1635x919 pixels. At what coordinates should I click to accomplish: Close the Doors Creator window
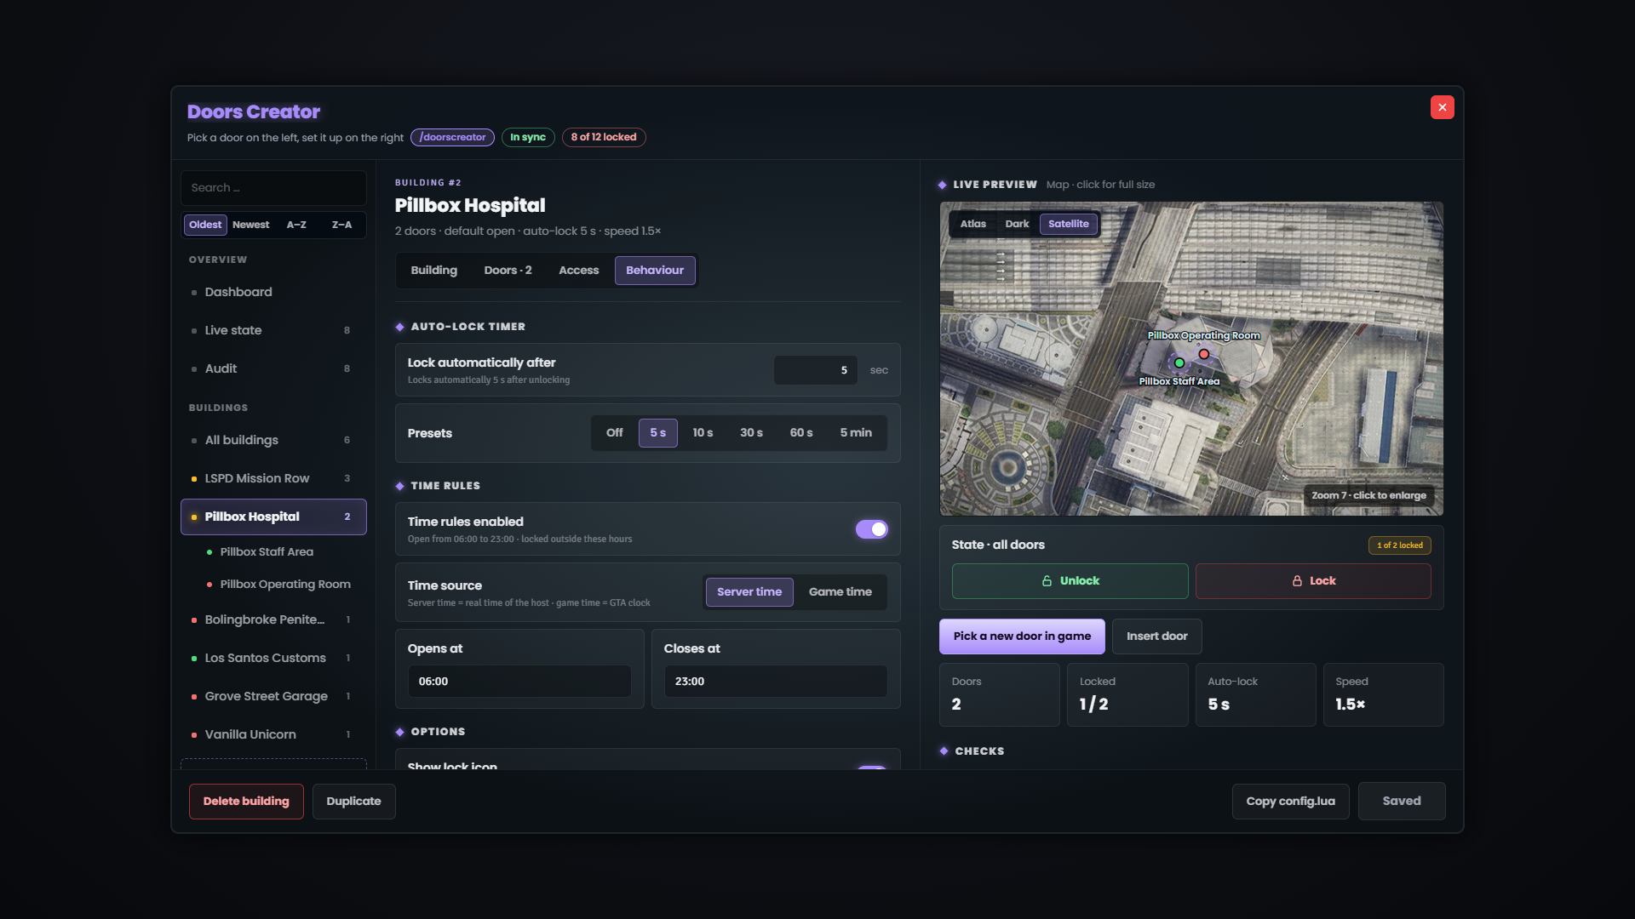point(1442,107)
